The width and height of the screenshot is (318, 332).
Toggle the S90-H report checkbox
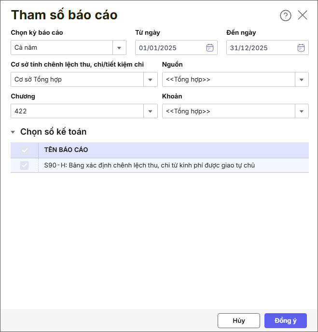(x=25, y=166)
